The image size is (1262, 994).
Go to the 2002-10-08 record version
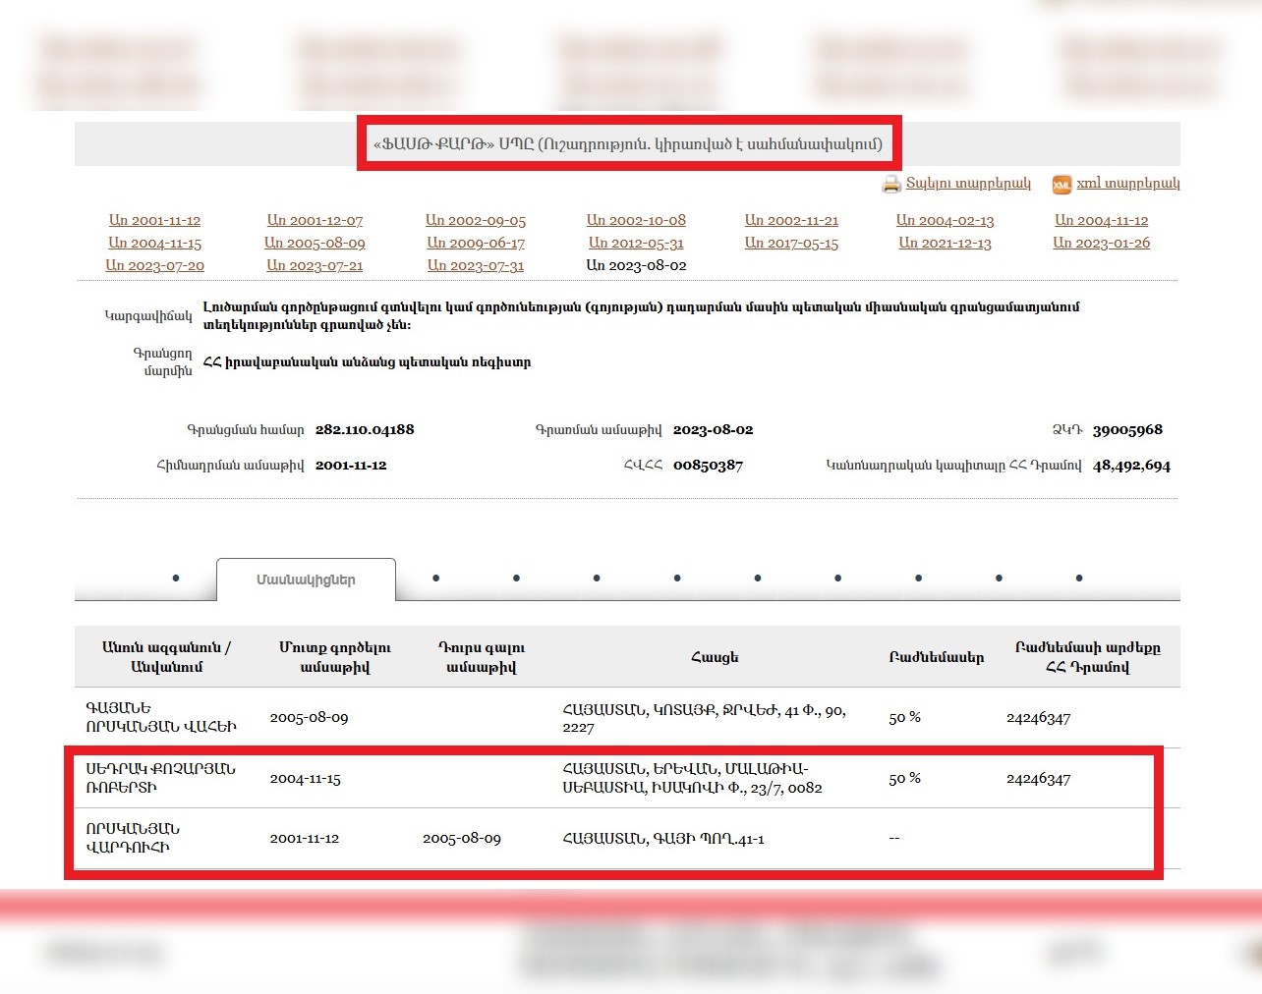[636, 221]
